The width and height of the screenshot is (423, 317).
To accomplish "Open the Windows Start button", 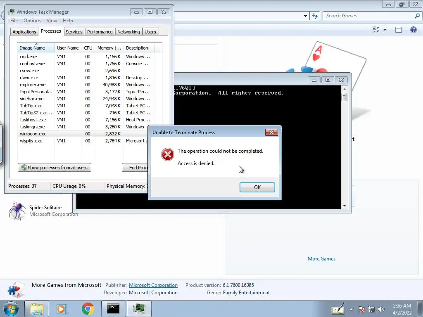I will (11, 309).
